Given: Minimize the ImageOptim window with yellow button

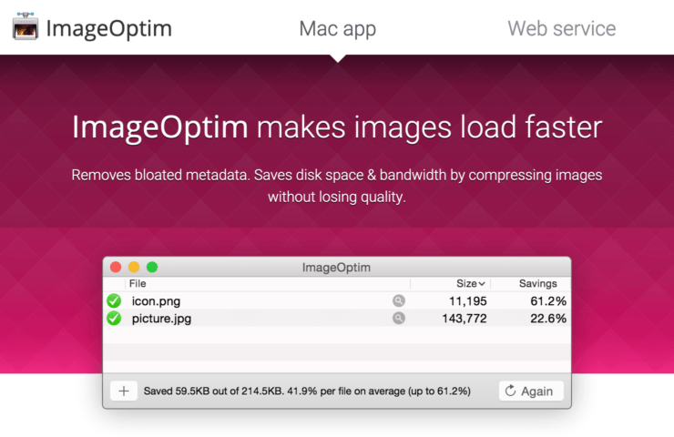Looking at the screenshot, I should [134, 268].
